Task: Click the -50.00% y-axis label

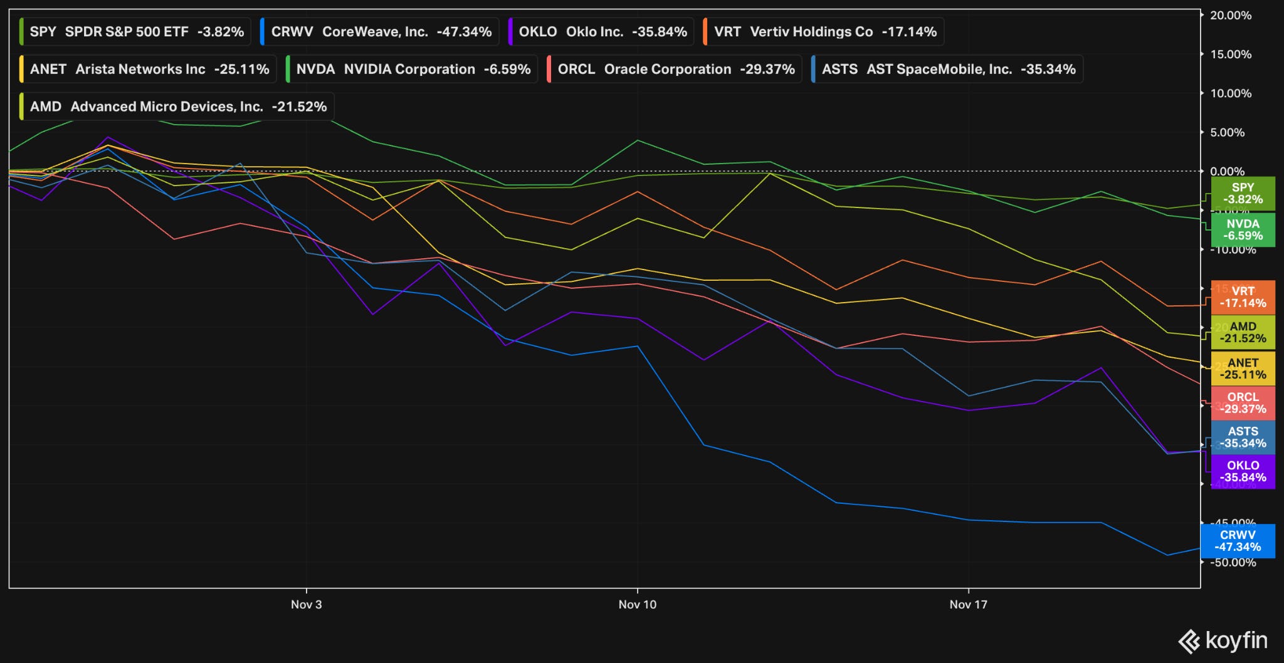Action: [1233, 563]
